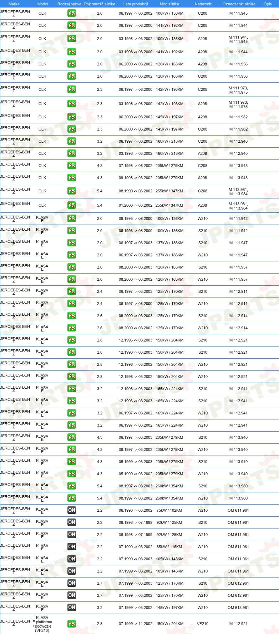This screenshot has height=634, width=279.
Task: Click the ON icon for S210 OM 612.961
Action: pos(72,583)
